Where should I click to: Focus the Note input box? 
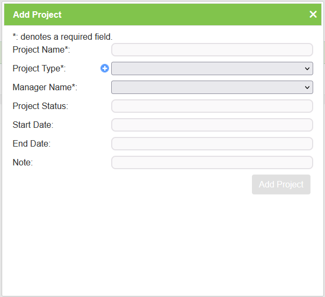point(212,162)
